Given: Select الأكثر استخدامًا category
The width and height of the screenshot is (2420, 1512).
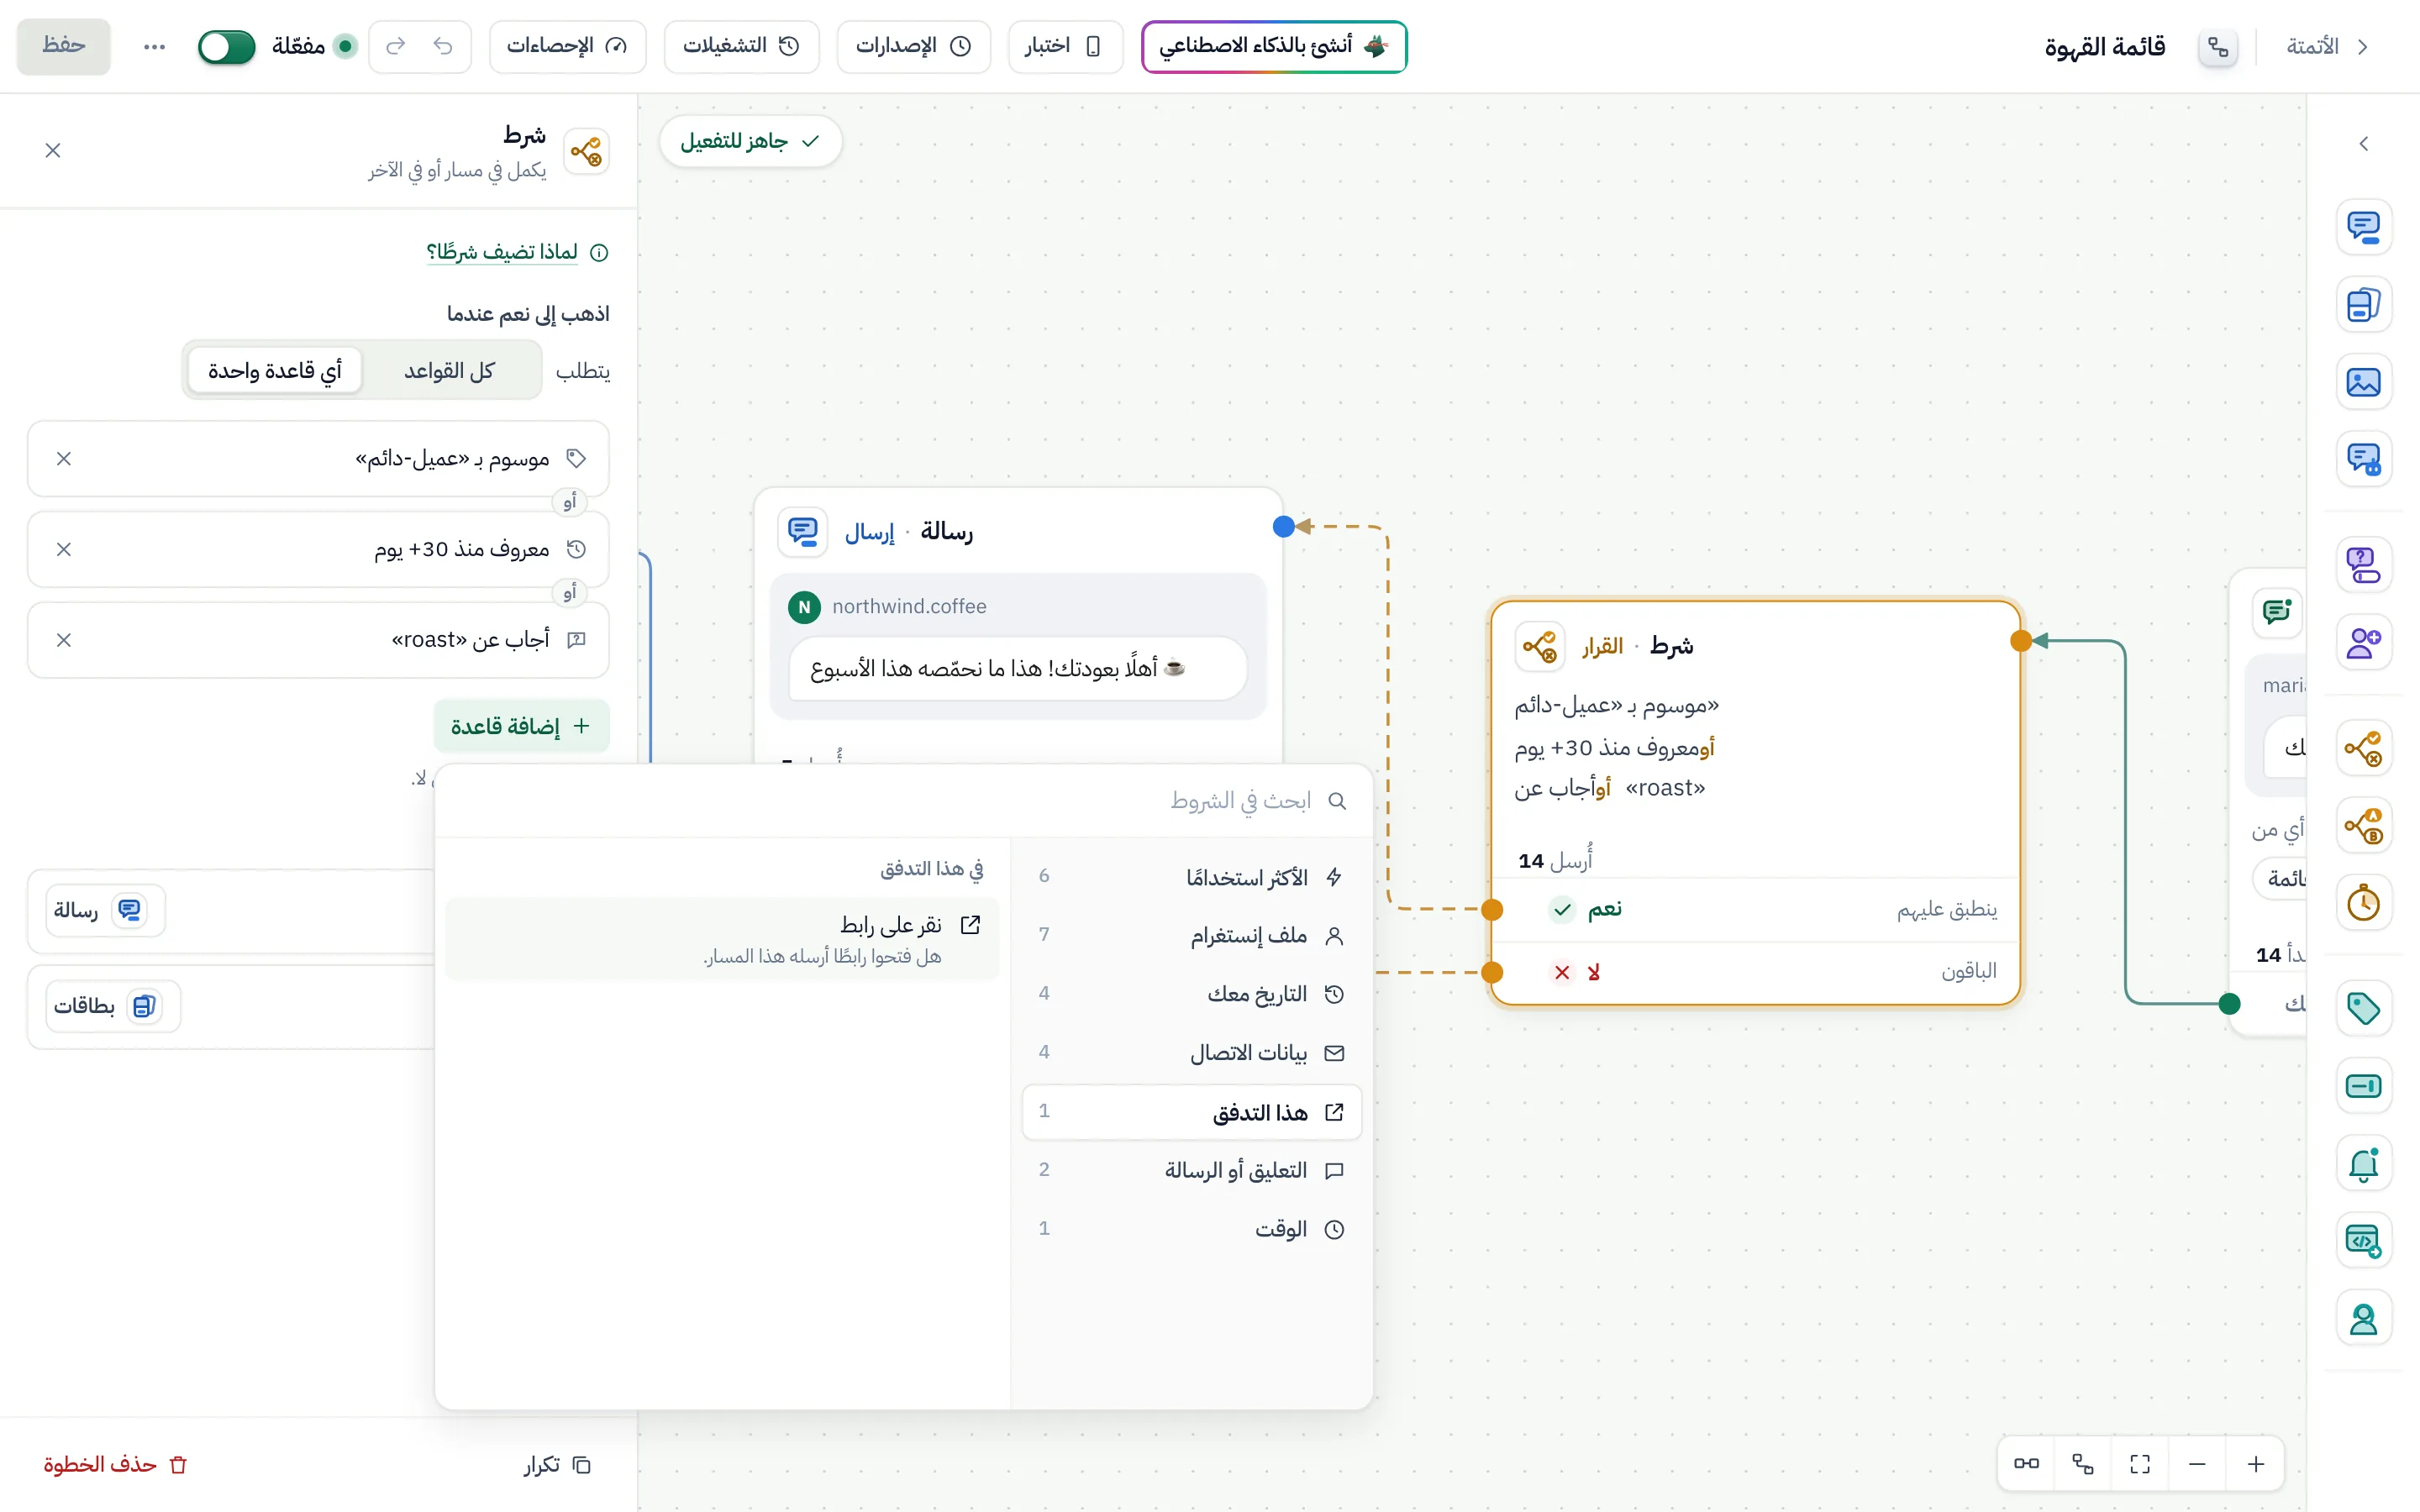Looking at the screenshot, I should (1191, 877).
